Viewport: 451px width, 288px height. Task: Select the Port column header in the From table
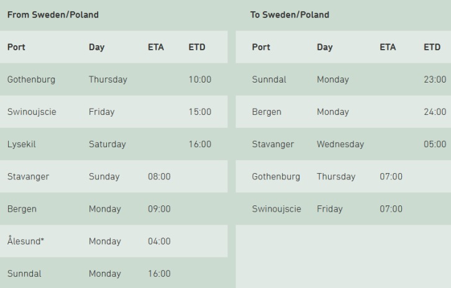(x=16, y=47)
